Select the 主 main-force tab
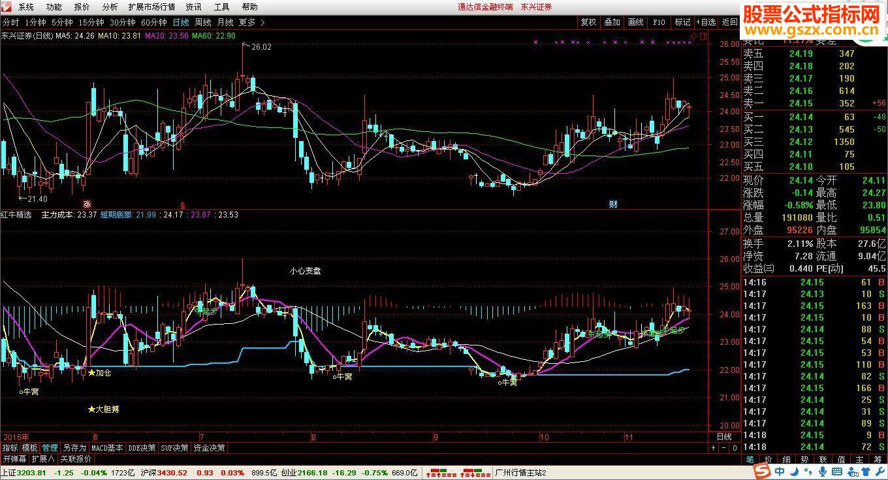Image resolution: width=888 pixels, height=480 pixels. tap(860, 459)
